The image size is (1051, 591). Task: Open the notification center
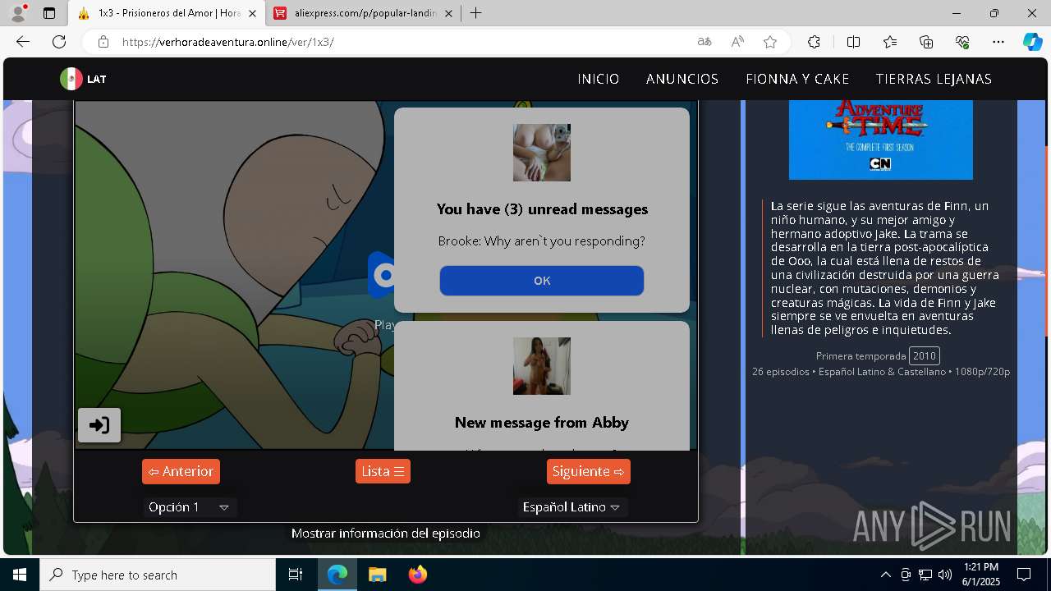[1024, 575]
